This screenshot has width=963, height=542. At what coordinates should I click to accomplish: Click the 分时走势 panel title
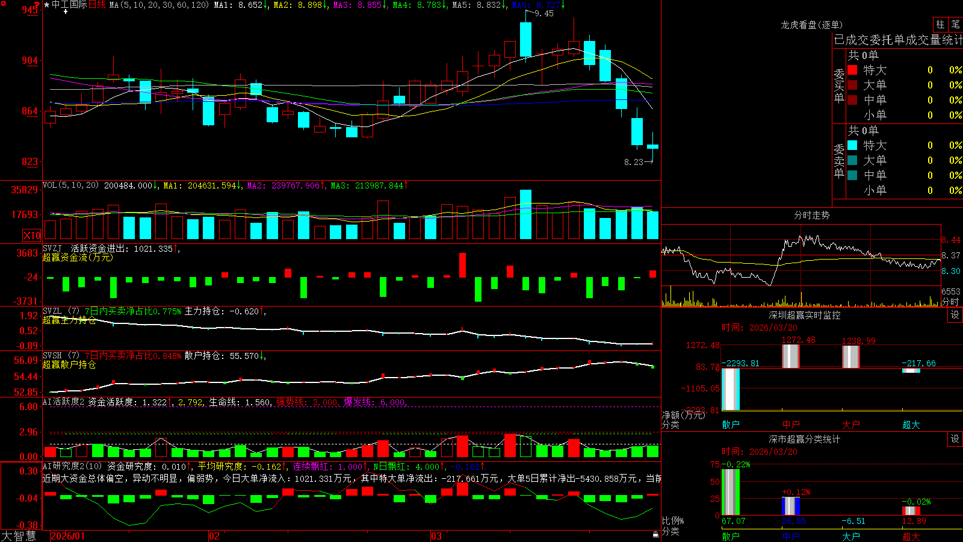coord(811,215)
